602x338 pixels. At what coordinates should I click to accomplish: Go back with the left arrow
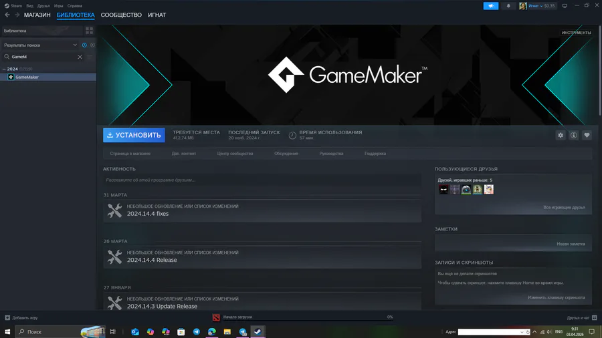tap(7, 15)
